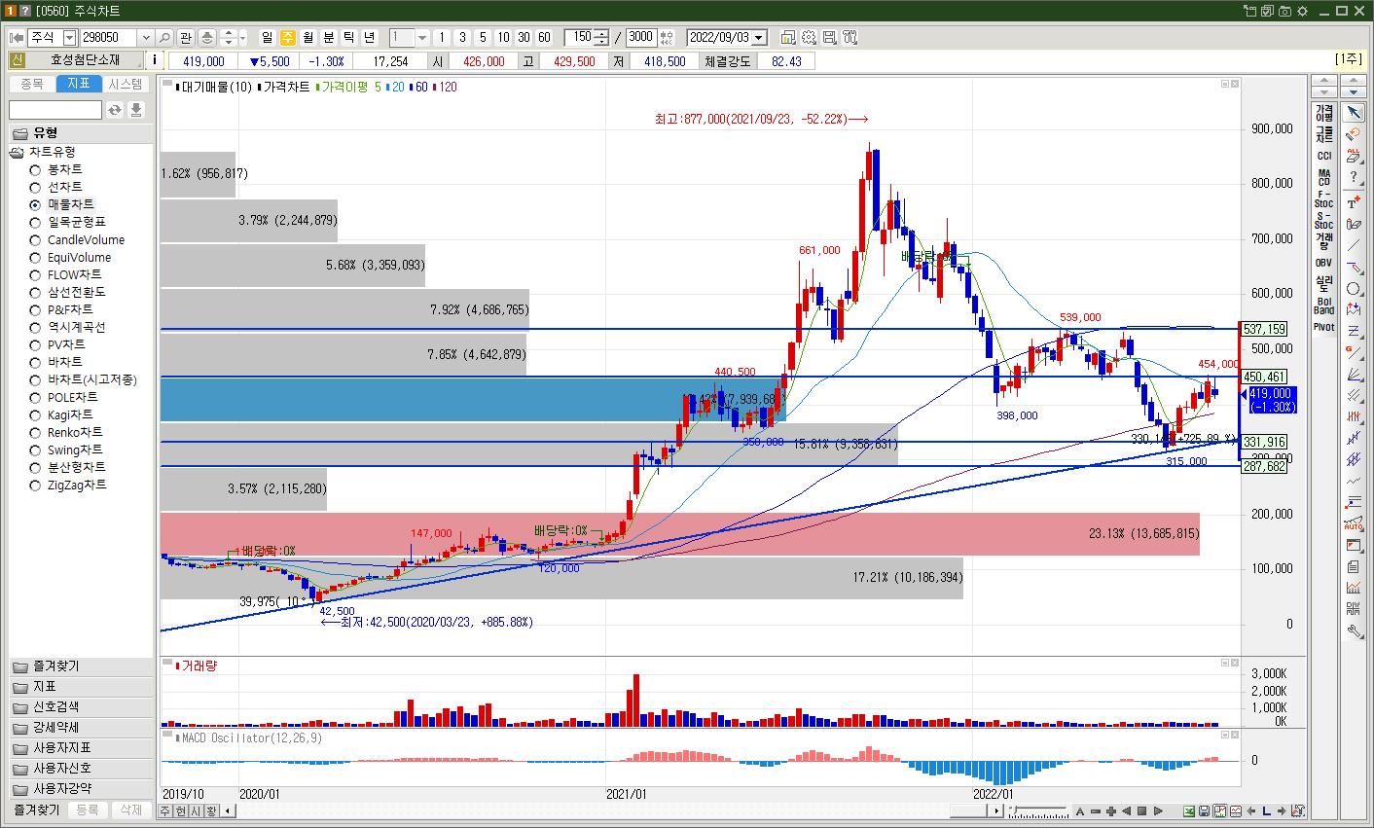Select the 봉차트 radio option
The image size is (1374, 828).
point(36,169)
